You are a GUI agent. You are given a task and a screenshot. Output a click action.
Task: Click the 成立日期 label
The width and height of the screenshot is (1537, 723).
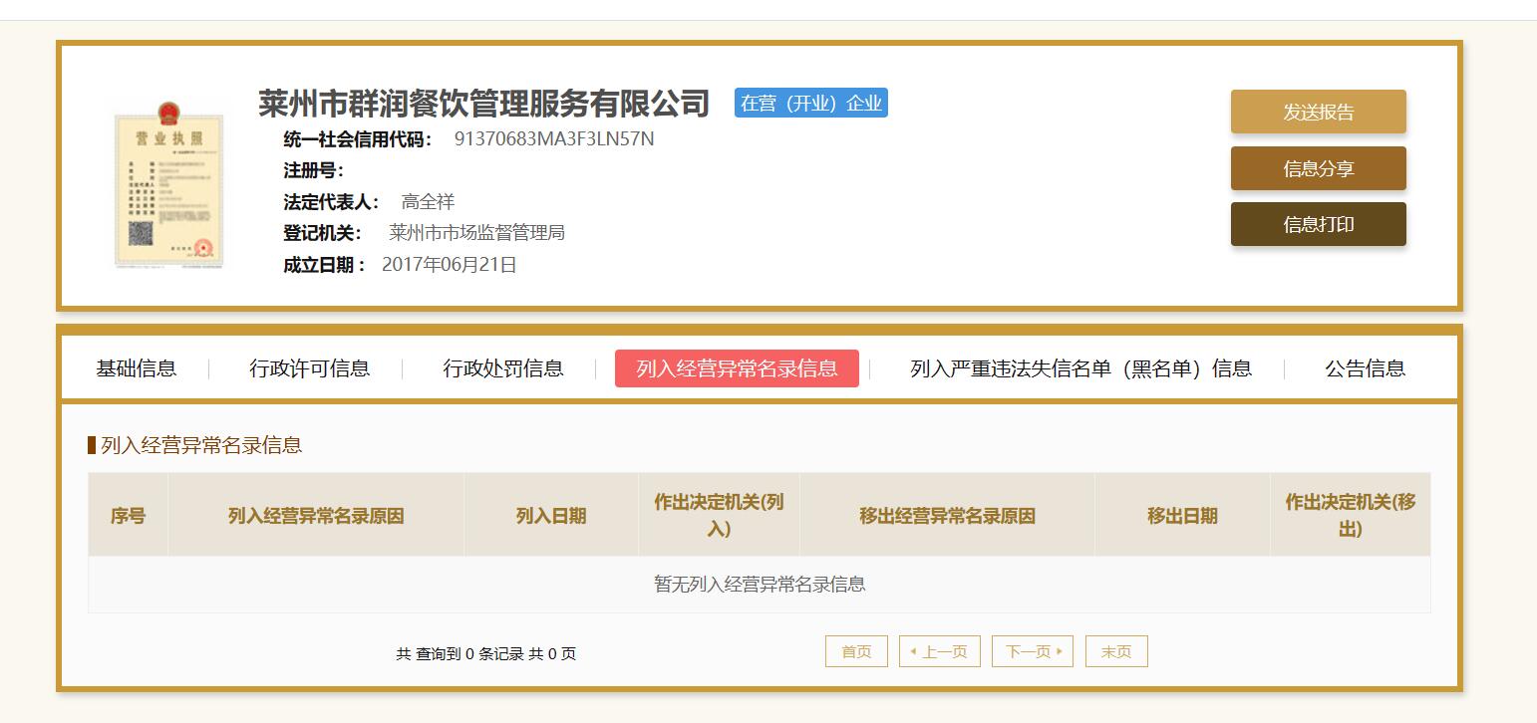(x=324, y=265)
